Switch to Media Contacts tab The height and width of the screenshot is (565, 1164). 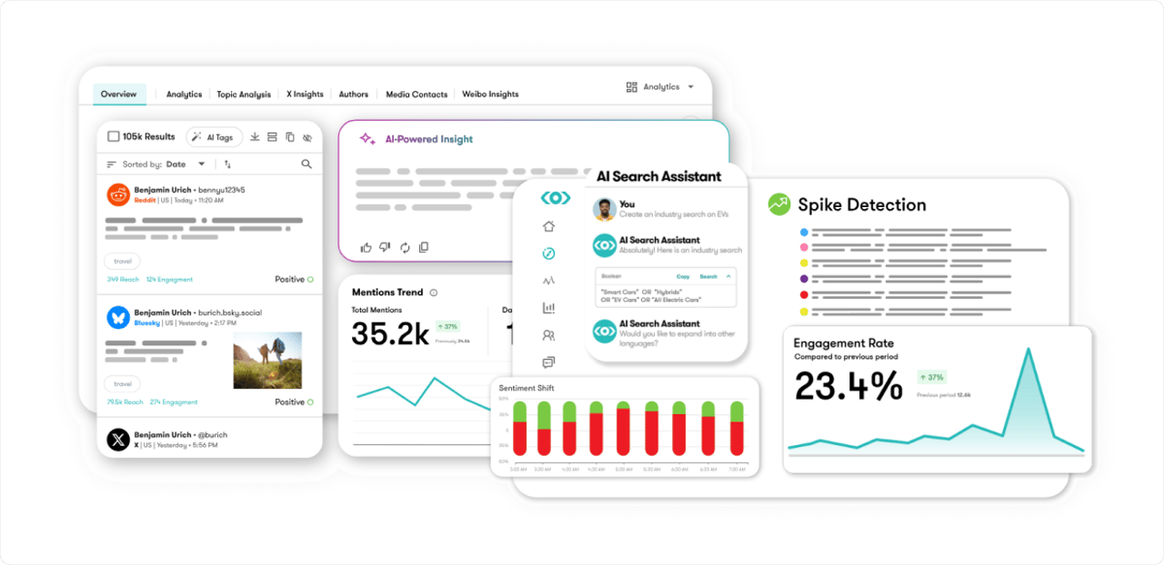(416, 94)
